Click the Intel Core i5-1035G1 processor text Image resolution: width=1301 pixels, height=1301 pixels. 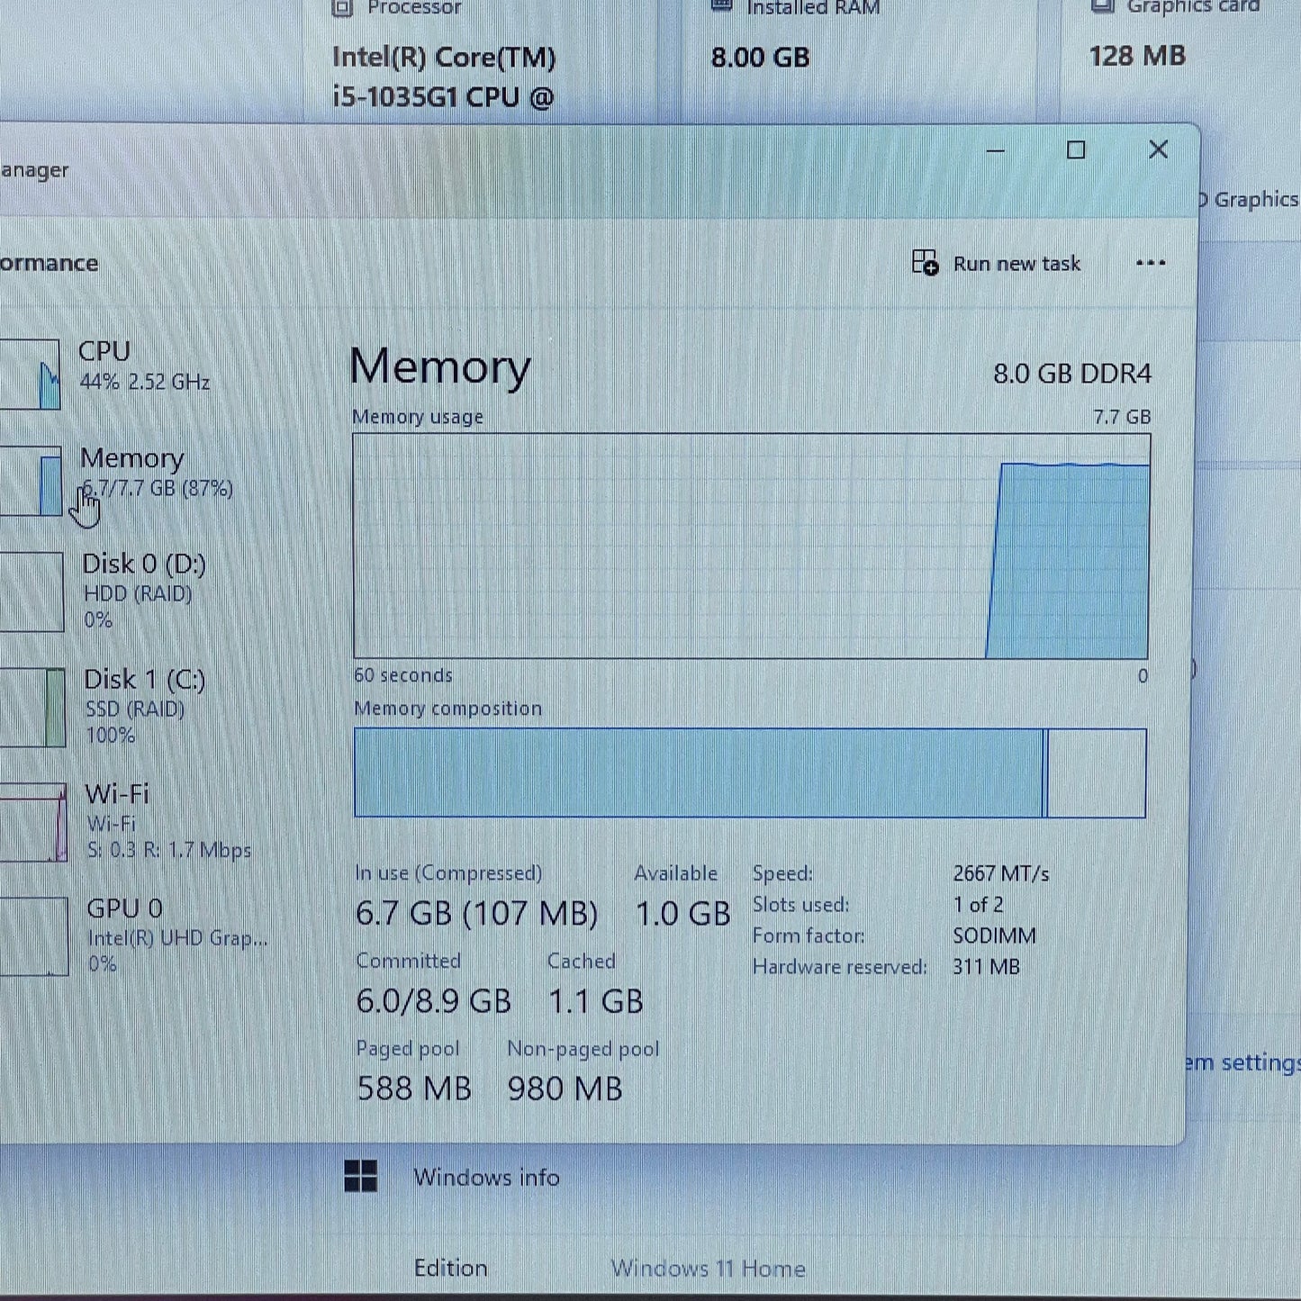pyautogui.click(x=445, y=77)
